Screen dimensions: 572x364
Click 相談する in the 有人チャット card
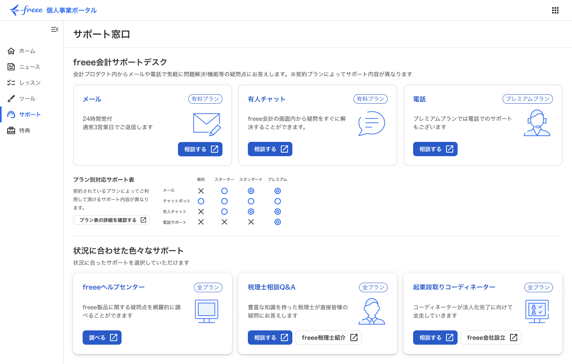[270, 149]
